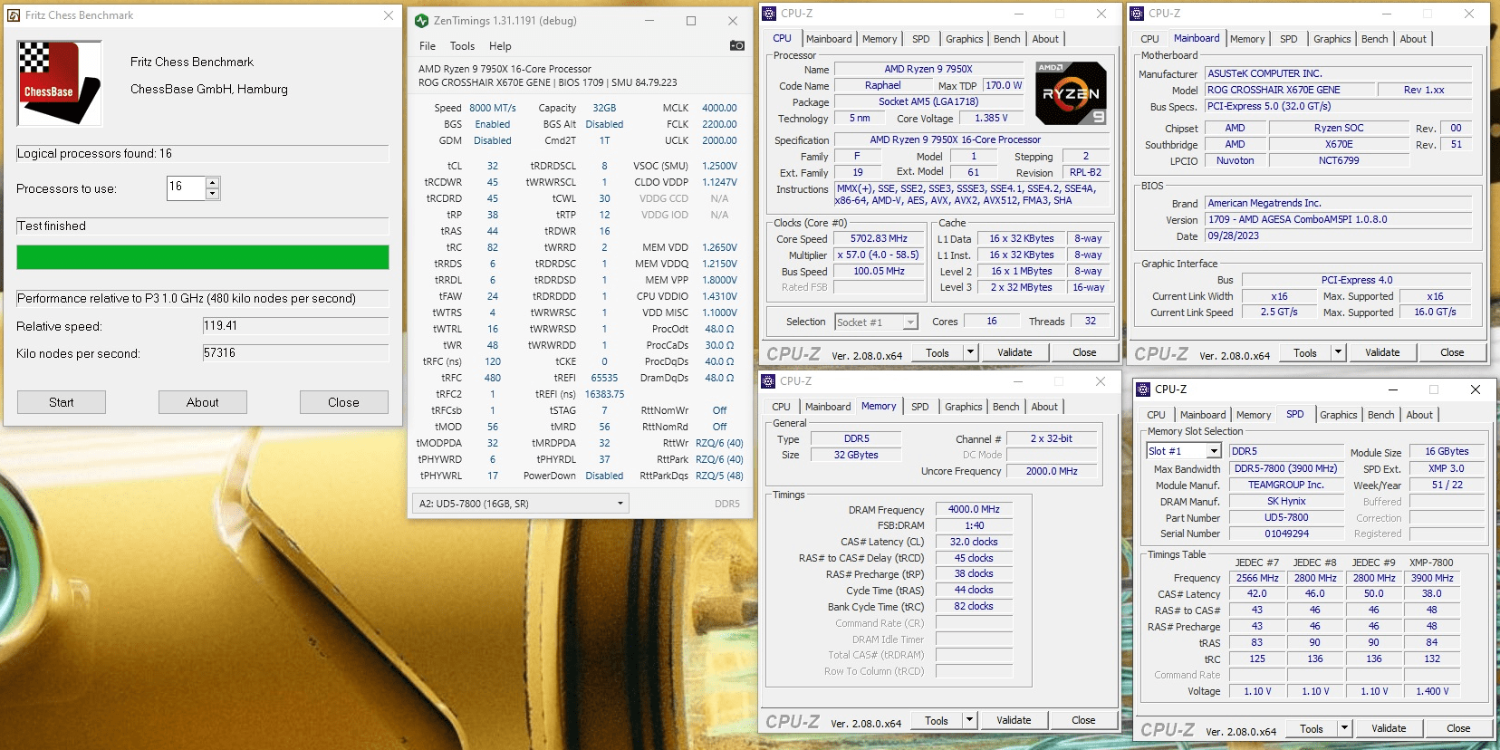Select Memory tab in Mainboard CPU-Z window
This screenshot has width=1500, height=750.
coord(1246,39)
